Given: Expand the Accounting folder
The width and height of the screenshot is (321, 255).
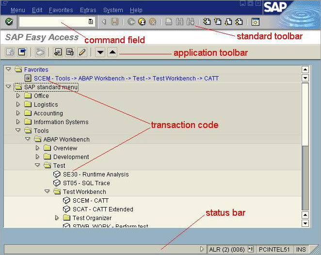Looking at the screenshot, I should click(18, 113).
